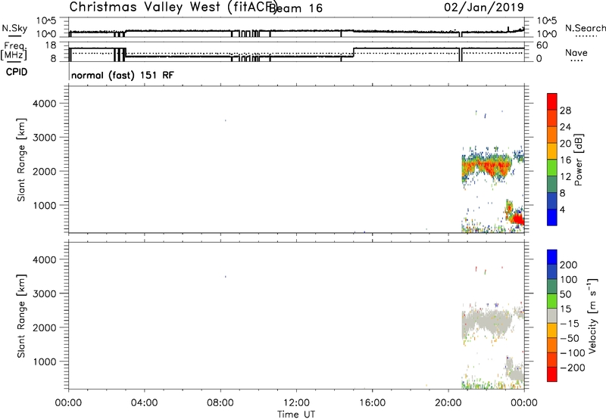Image resolution: width=606 pixels, height=419 pixels.
Task: Click 'Slant Range [km]' label of the power panel
Action: (21, 160)
